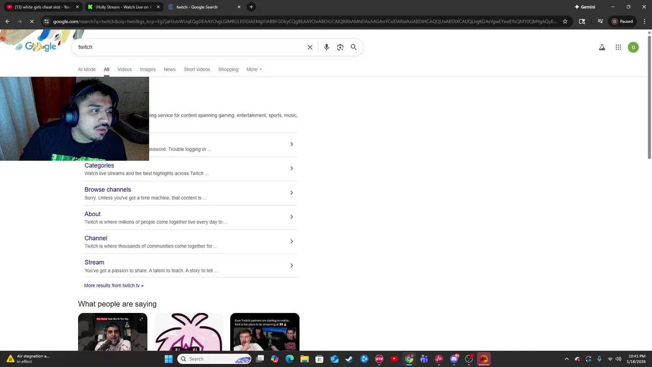Click the Windows taskbar Search box

214,359
